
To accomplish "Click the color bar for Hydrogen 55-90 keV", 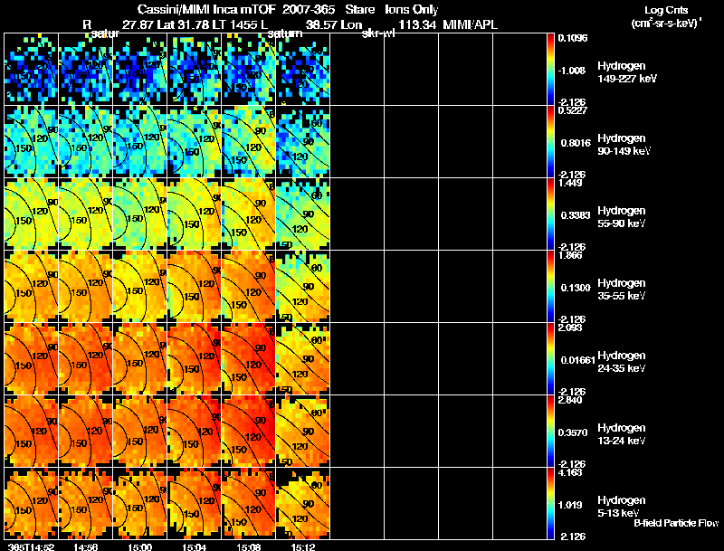I will coord(550,214).
